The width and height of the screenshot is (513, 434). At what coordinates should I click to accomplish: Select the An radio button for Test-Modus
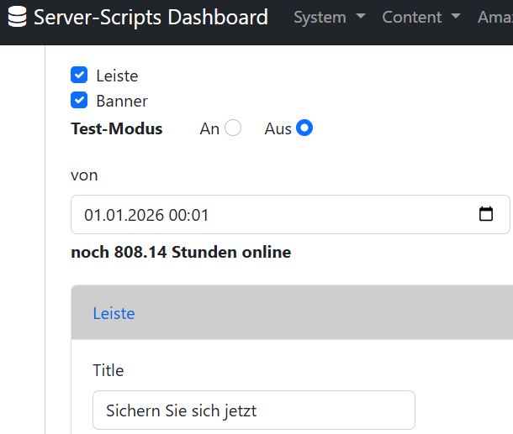[x=233, y=128]
